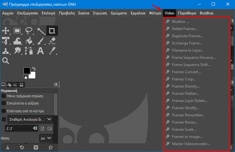
Task: Choose Master Videoencoder menu entry
Action: [197, 144]
